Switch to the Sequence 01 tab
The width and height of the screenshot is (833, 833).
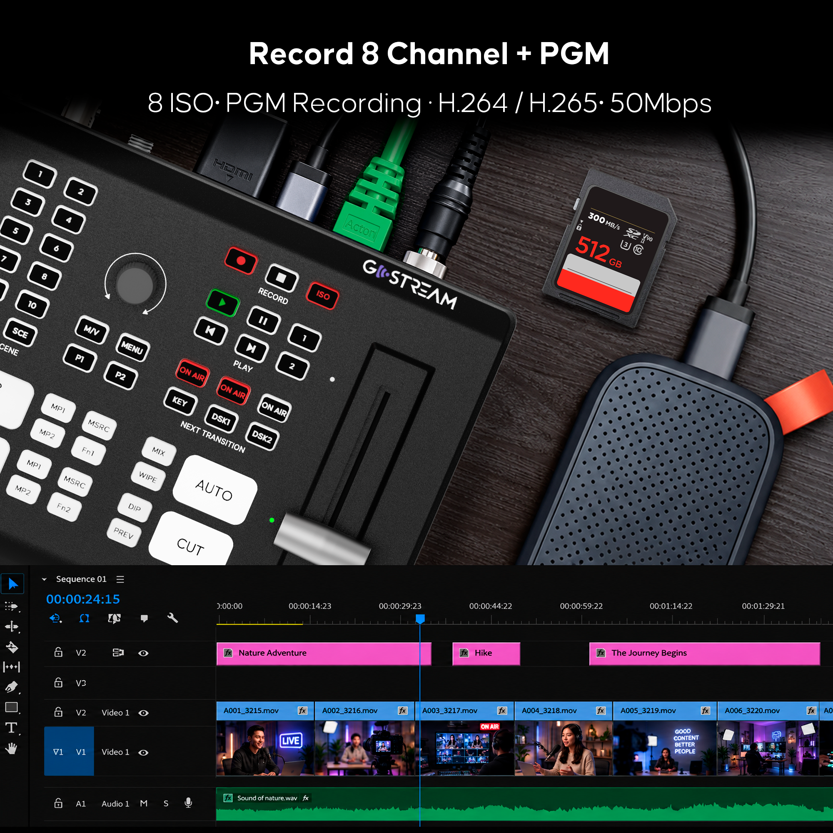pos(81,579)
